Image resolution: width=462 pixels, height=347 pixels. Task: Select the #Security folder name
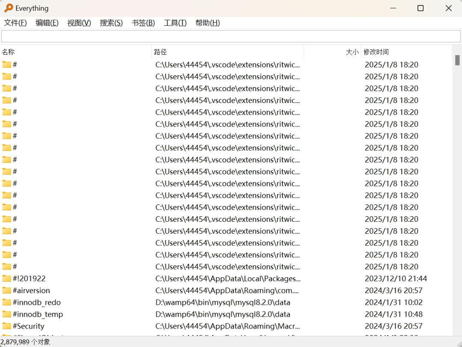[x=28, y=326]
